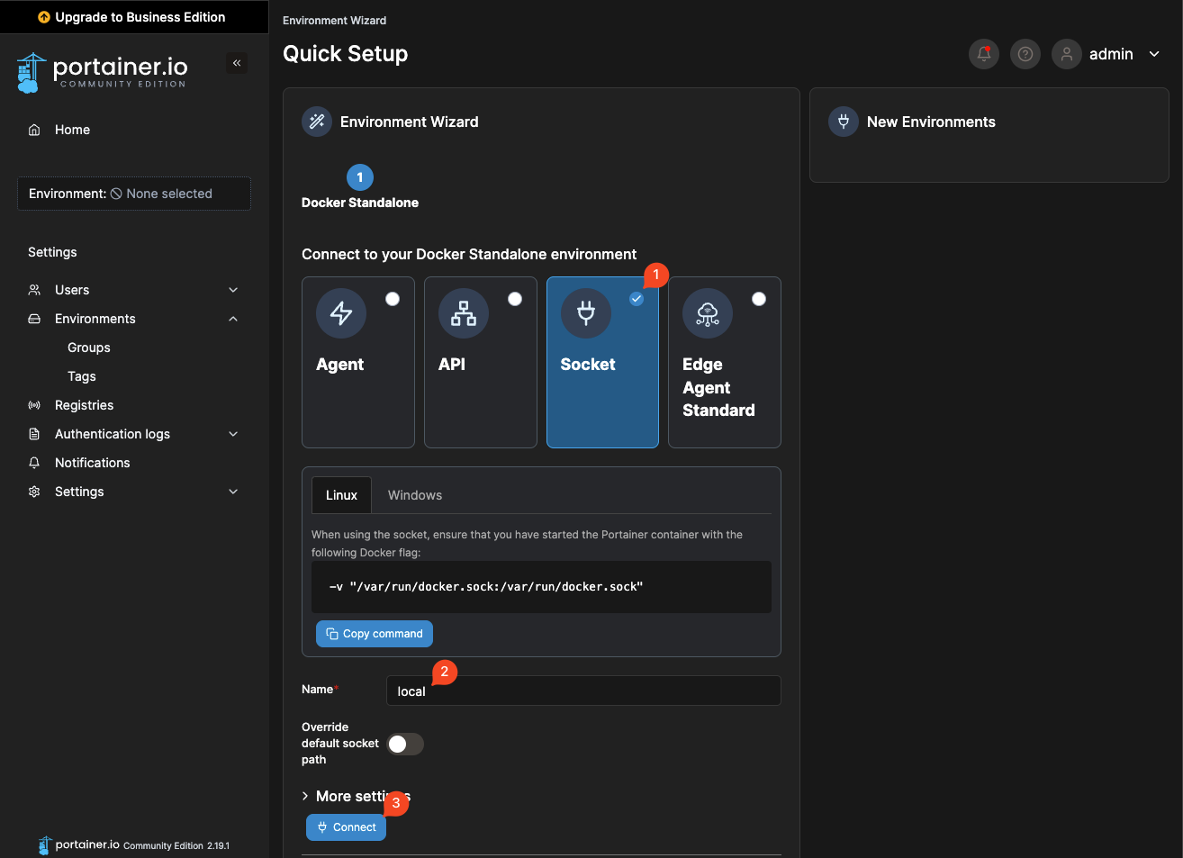This screenshot has height=858, width=1183.
Task: Click the Portainer.io logo in sidebar
Action: point(102,73)
